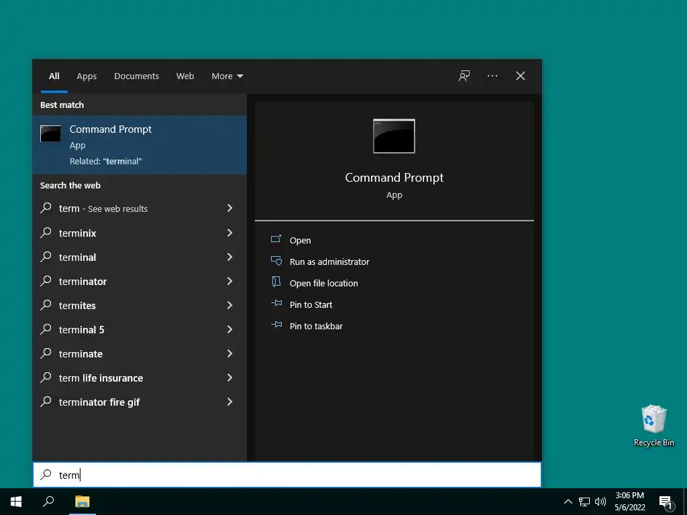687x515 pixels.
Task: Click Open in the Command Prompt actions
Action: click(x=300, y=241)
